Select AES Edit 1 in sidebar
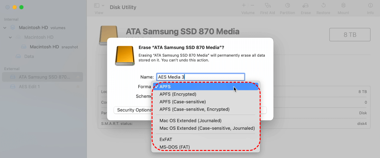The width and height of the screenshot is (380, 158). click(29, 87)
